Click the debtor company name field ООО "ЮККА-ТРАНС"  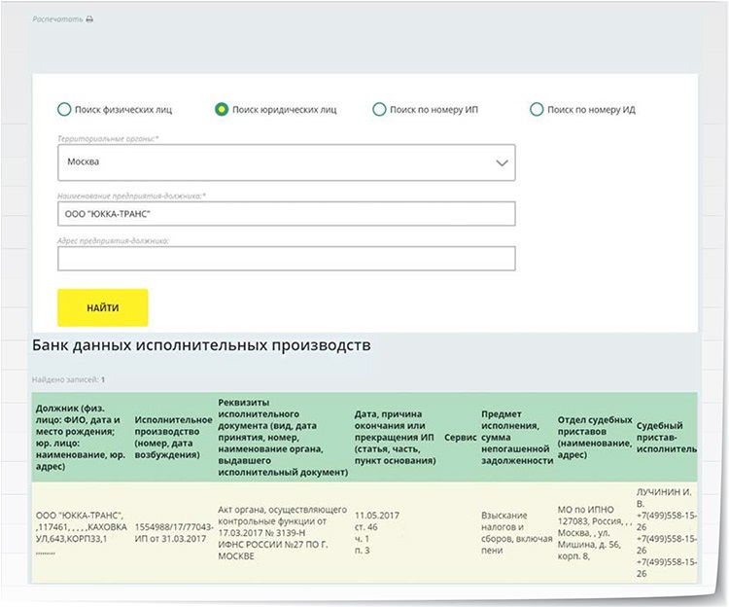287,214
